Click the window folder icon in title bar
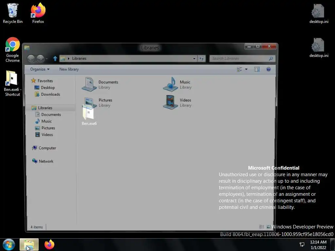Viewport: 335px width, 251px height. (27, 48)
